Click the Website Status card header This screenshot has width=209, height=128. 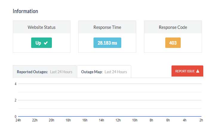coord(42,27)
